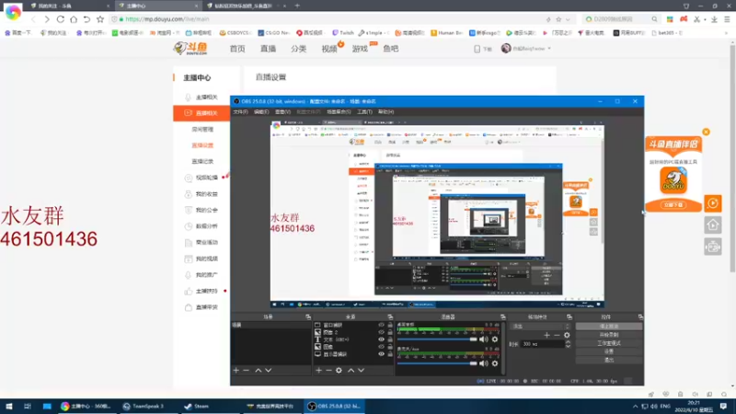Pop out the scenes dock with its float icon
This screenshot has height=414, width=736.
[308, 317]
